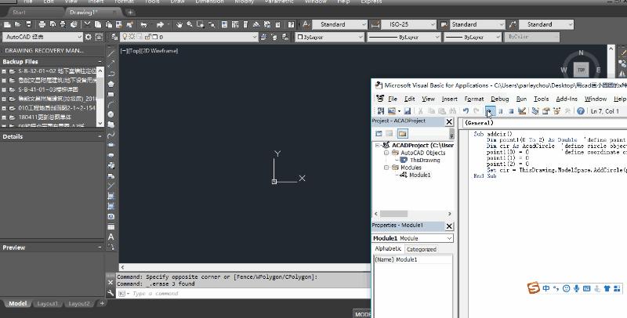Viewport: 627px width, 318px height.
Task: Click the Undo arrow in AutoCAD toolbar
Action: tap(144, 24)
